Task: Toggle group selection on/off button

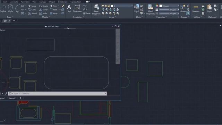Action: coord(188,13)
